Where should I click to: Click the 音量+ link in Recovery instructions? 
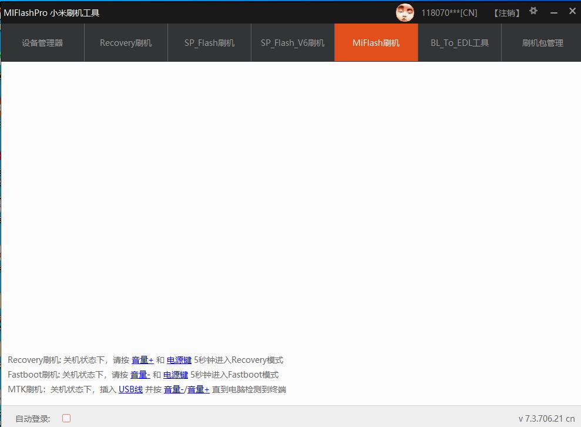point(143,360)
